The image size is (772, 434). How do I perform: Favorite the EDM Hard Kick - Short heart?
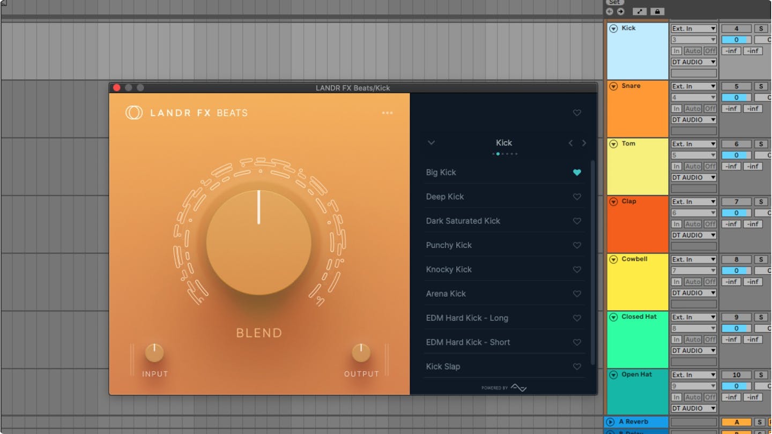(x=577, y=342)
